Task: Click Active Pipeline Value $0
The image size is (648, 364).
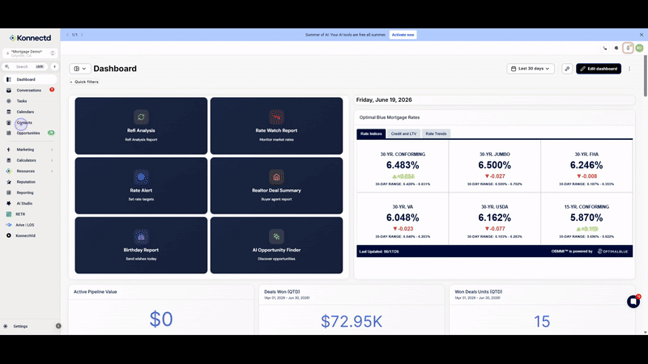Action: coord(161,319)
